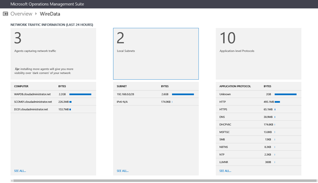
Task: Select the WireData breadcrumb label
Action: pyautogui.click(x=50, y=14)
